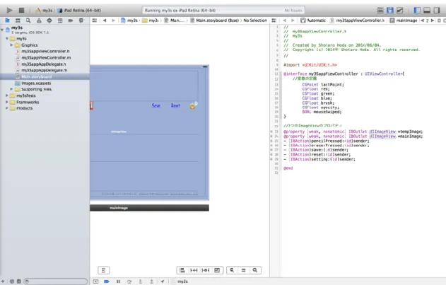446x285 pixels.
Task: Select my3SappAppDelegate.h in navigator
Action: pyautogui.click(x=45, y=64)
